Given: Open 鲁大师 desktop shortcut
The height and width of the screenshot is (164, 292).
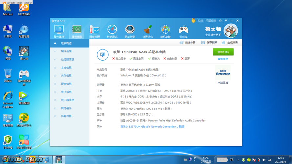Looking at the screenshot, I should (24, 53).
